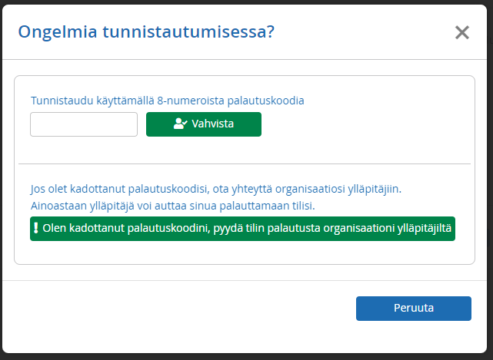Click the heading Ongelmia tunnistautumisessa?
493x360 pixels.
[x=146, y=32]
